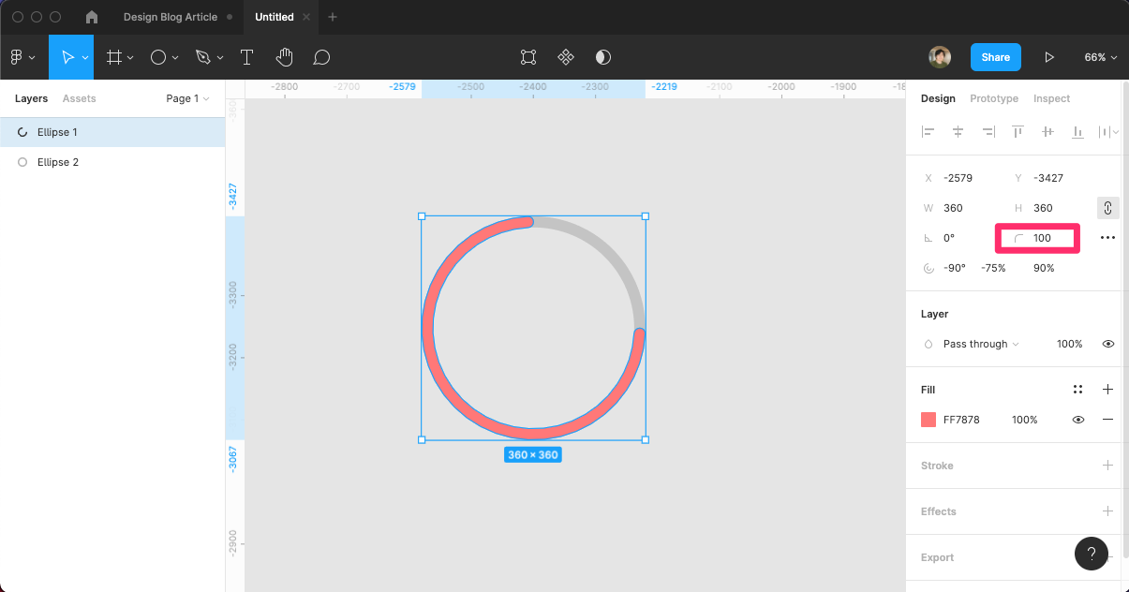Open the Figma main menu

pyautogui.click(x=22, y=57)
